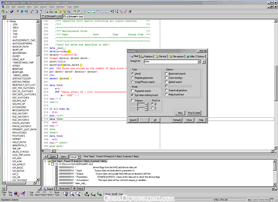Open the Macro menu
Screen dimensions: 278x202
[x=43, y=7]
